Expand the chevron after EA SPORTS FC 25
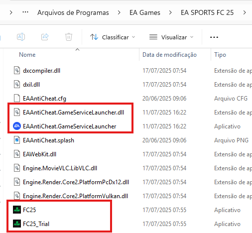The image size is (252, 233). 245,12
